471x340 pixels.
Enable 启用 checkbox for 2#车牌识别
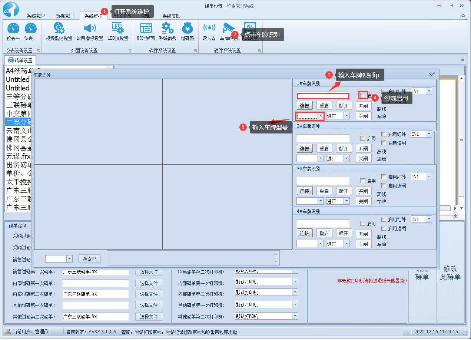(363, 138)
